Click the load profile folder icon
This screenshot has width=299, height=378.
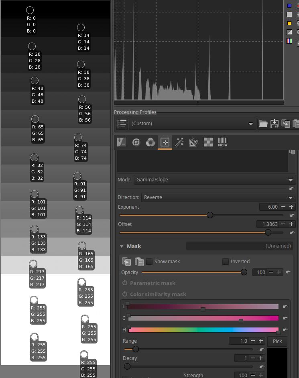[263, 124]
